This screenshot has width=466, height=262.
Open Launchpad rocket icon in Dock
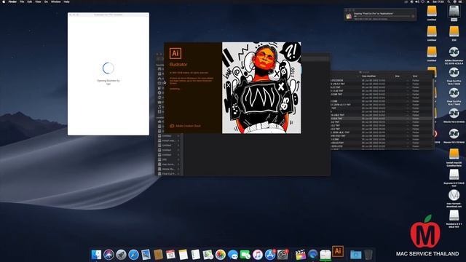[122, 255]
